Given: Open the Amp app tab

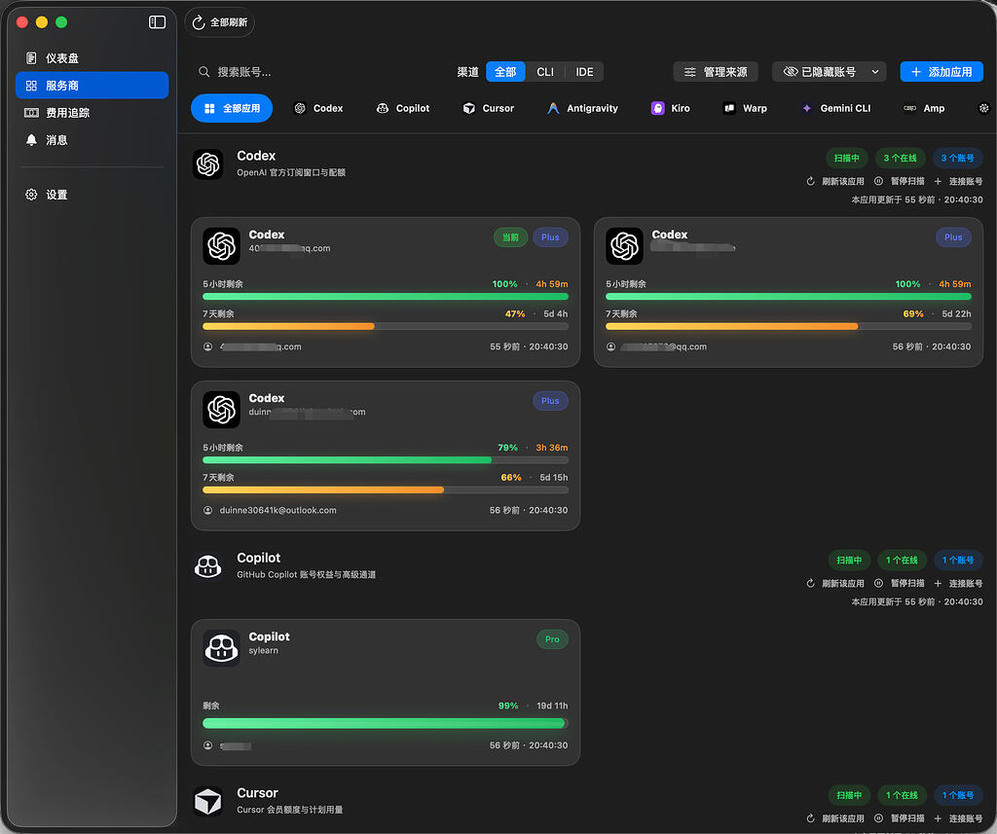Looking at the screenshot, I should pyautogui.click(x=925, y=108).
